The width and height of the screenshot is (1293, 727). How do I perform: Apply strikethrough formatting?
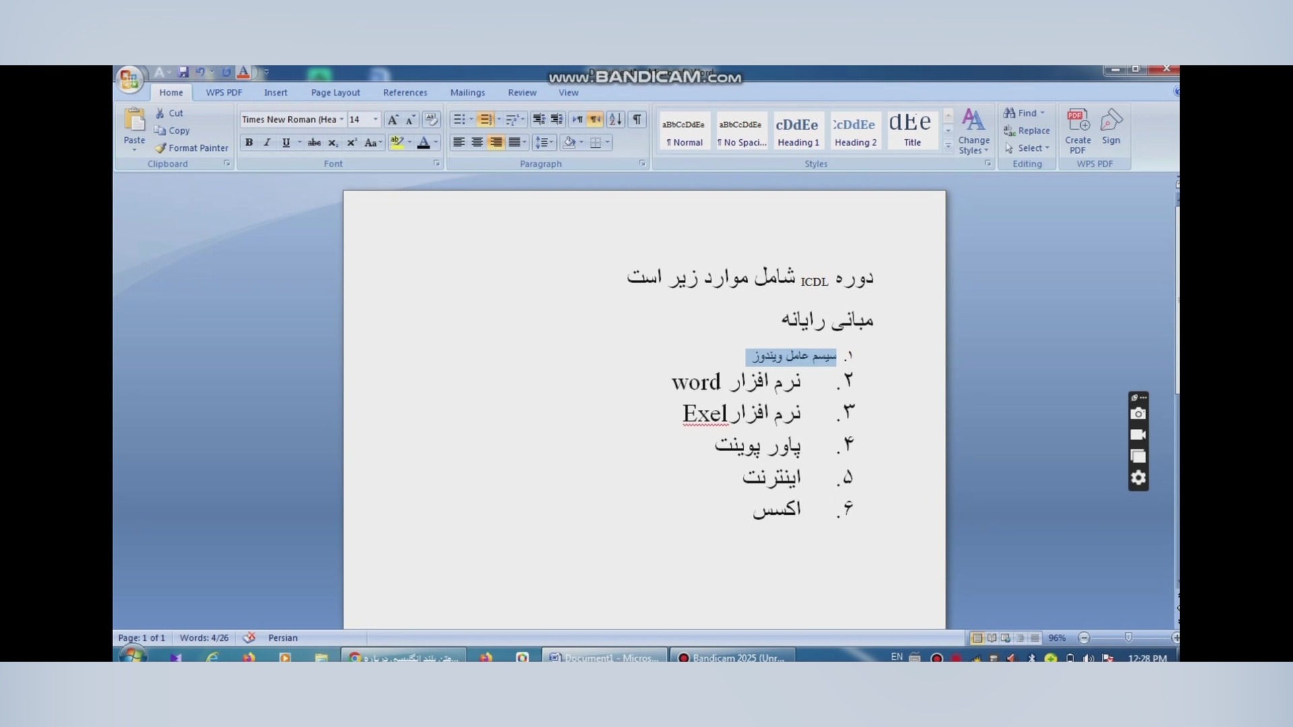click(x=314, y=143)
